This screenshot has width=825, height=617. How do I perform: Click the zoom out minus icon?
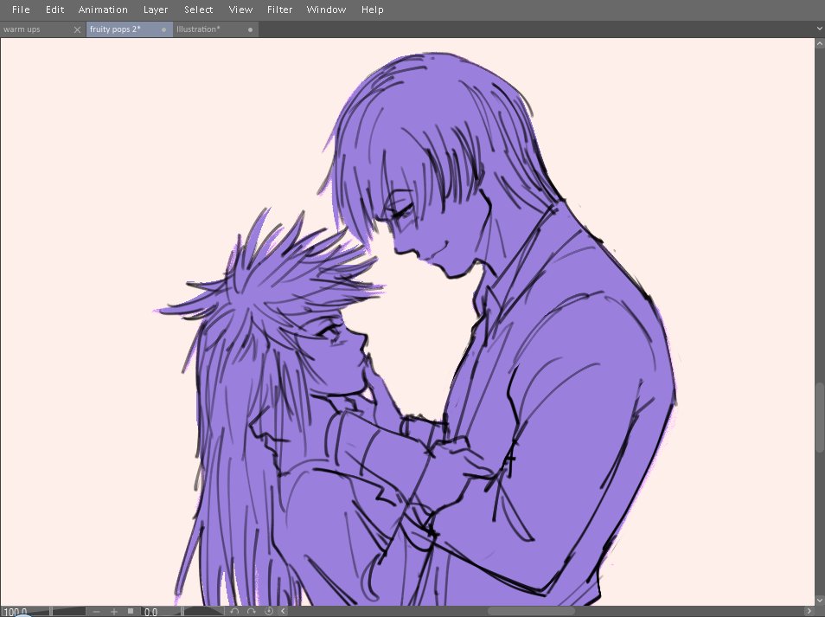(96, 611)
